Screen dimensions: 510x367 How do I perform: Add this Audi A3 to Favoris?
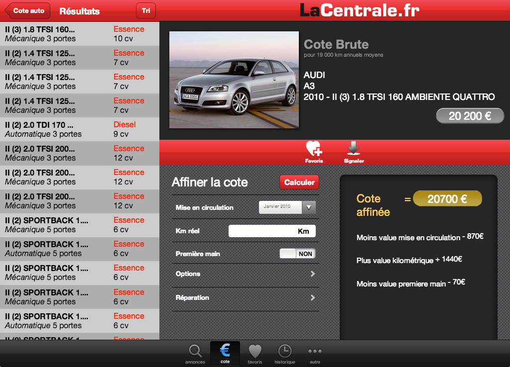coord(314,152)
